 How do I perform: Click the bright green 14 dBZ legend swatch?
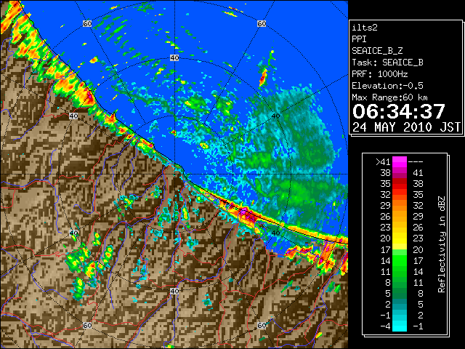click(400, 260)
